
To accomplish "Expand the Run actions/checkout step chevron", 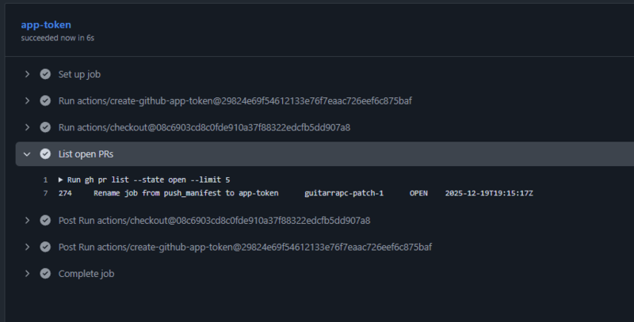I will click(x=27, y=127).
